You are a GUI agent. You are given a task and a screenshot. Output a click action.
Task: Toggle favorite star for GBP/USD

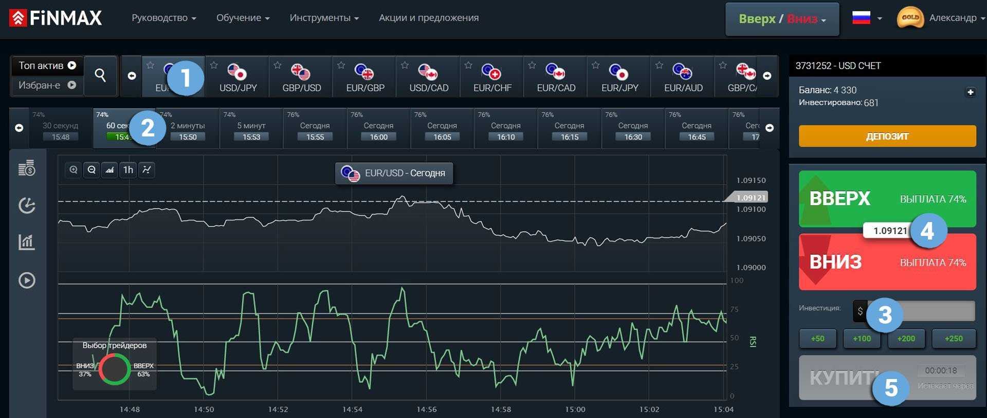pos(278,65)
